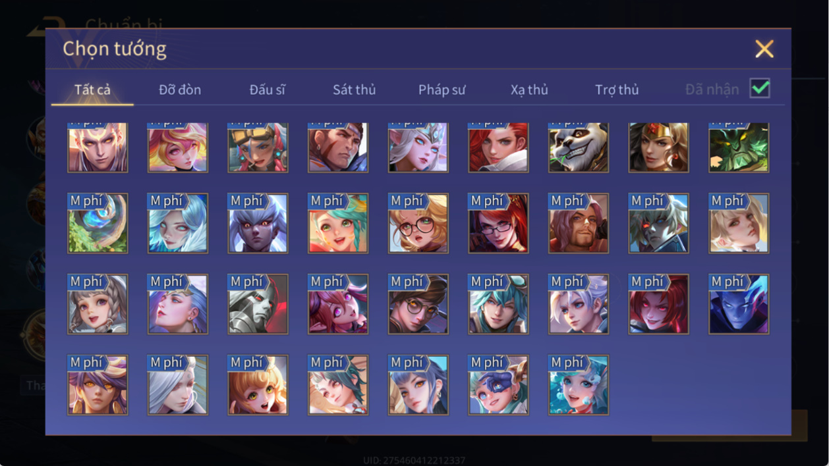Pick the hero with goggles and pink braids

point(258,147)
